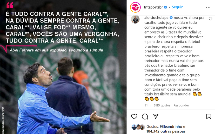
Task: Open 93leandrinho profile from likes
Action: (x=171, y=127)
